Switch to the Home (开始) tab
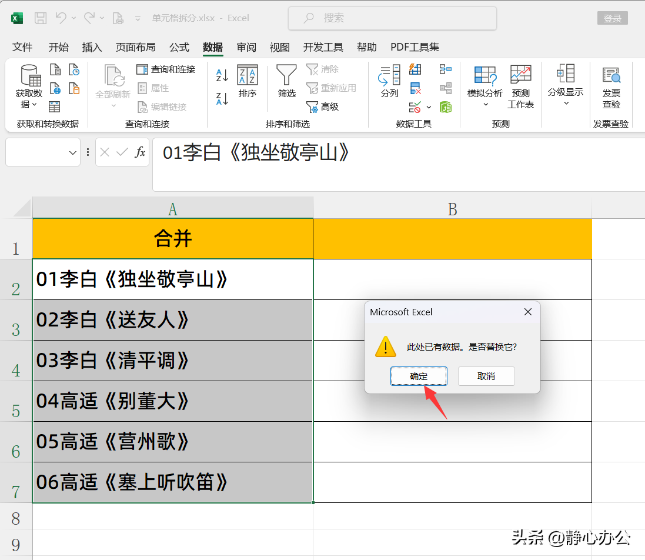This screenshot has height=560, width=645. (58, 47)
